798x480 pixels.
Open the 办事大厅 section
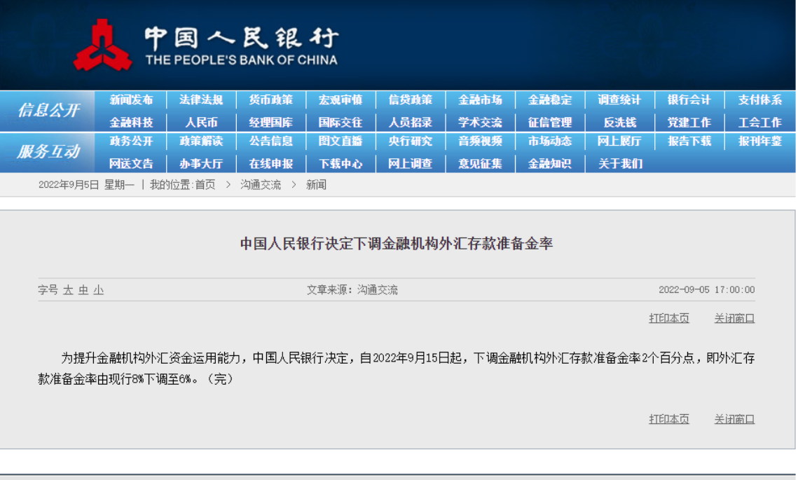201,163
